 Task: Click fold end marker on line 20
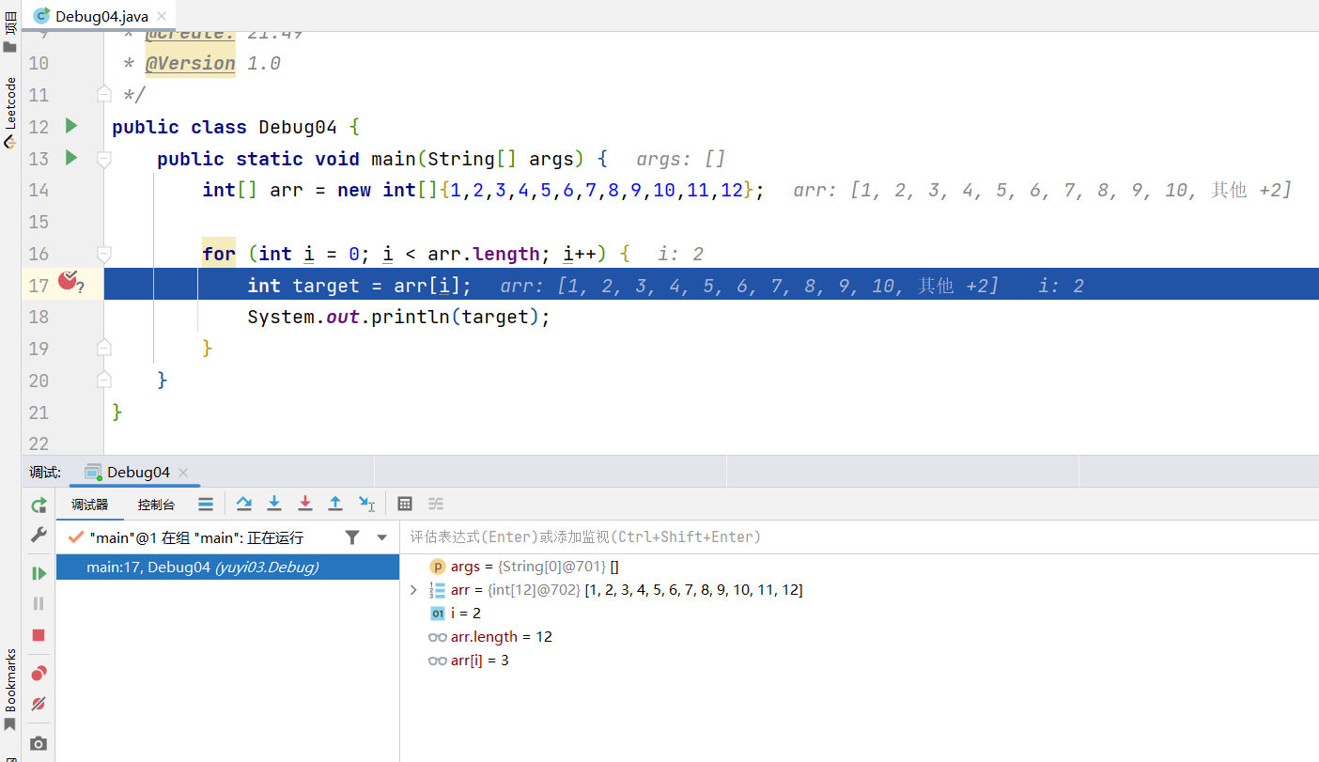[x=104, y=380]
